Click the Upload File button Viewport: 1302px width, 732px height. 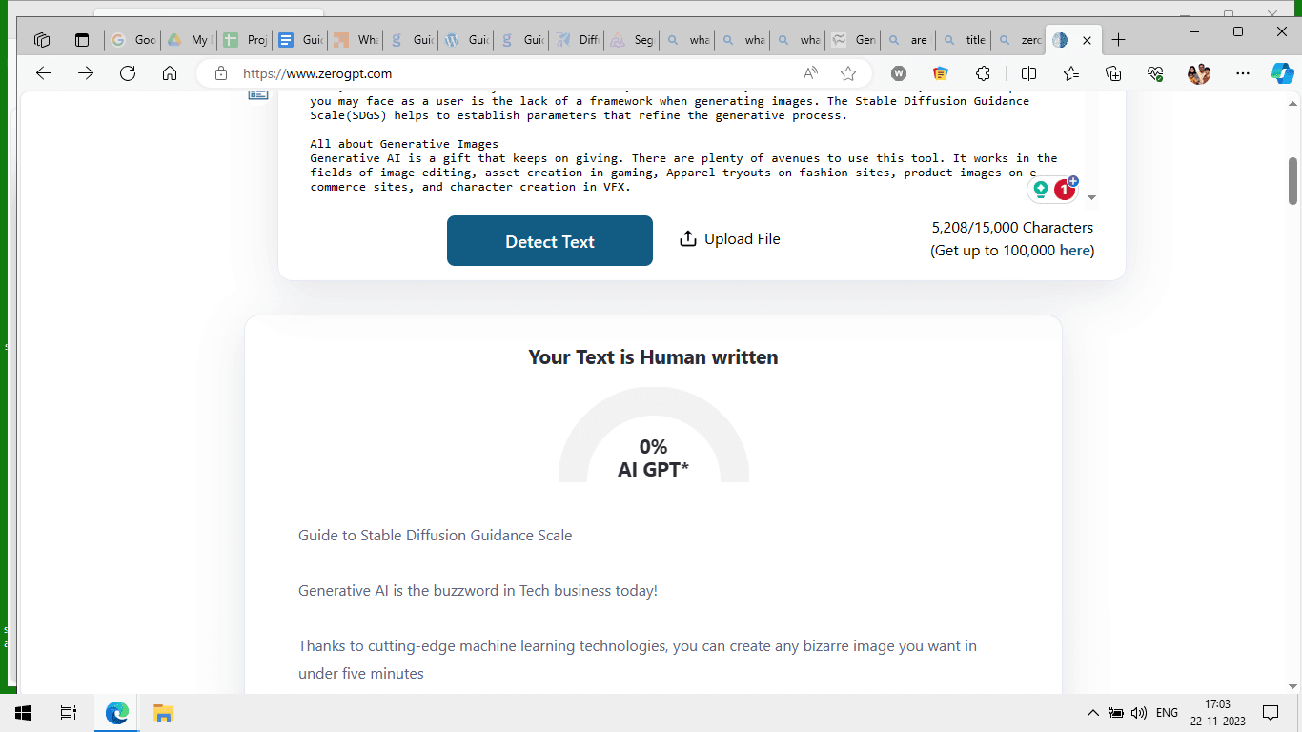(730, 239)
